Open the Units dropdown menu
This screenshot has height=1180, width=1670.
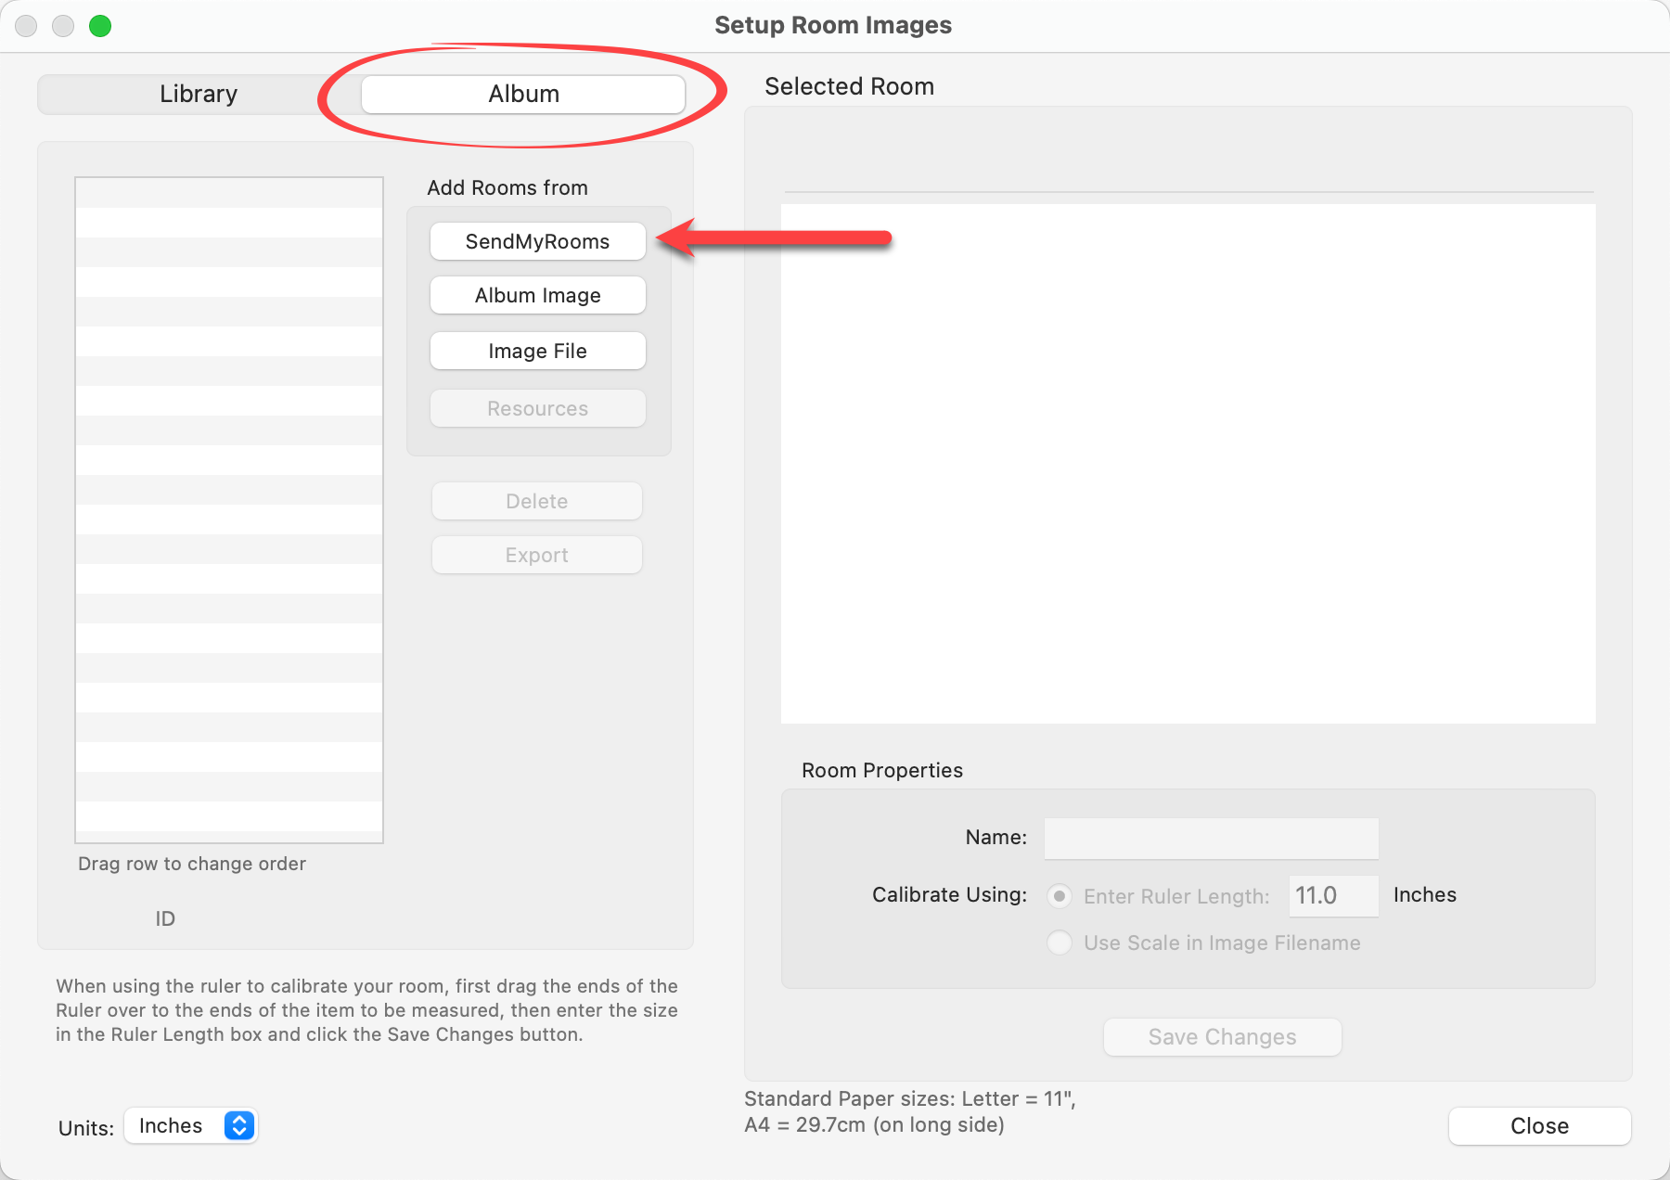pos(190,1126)
